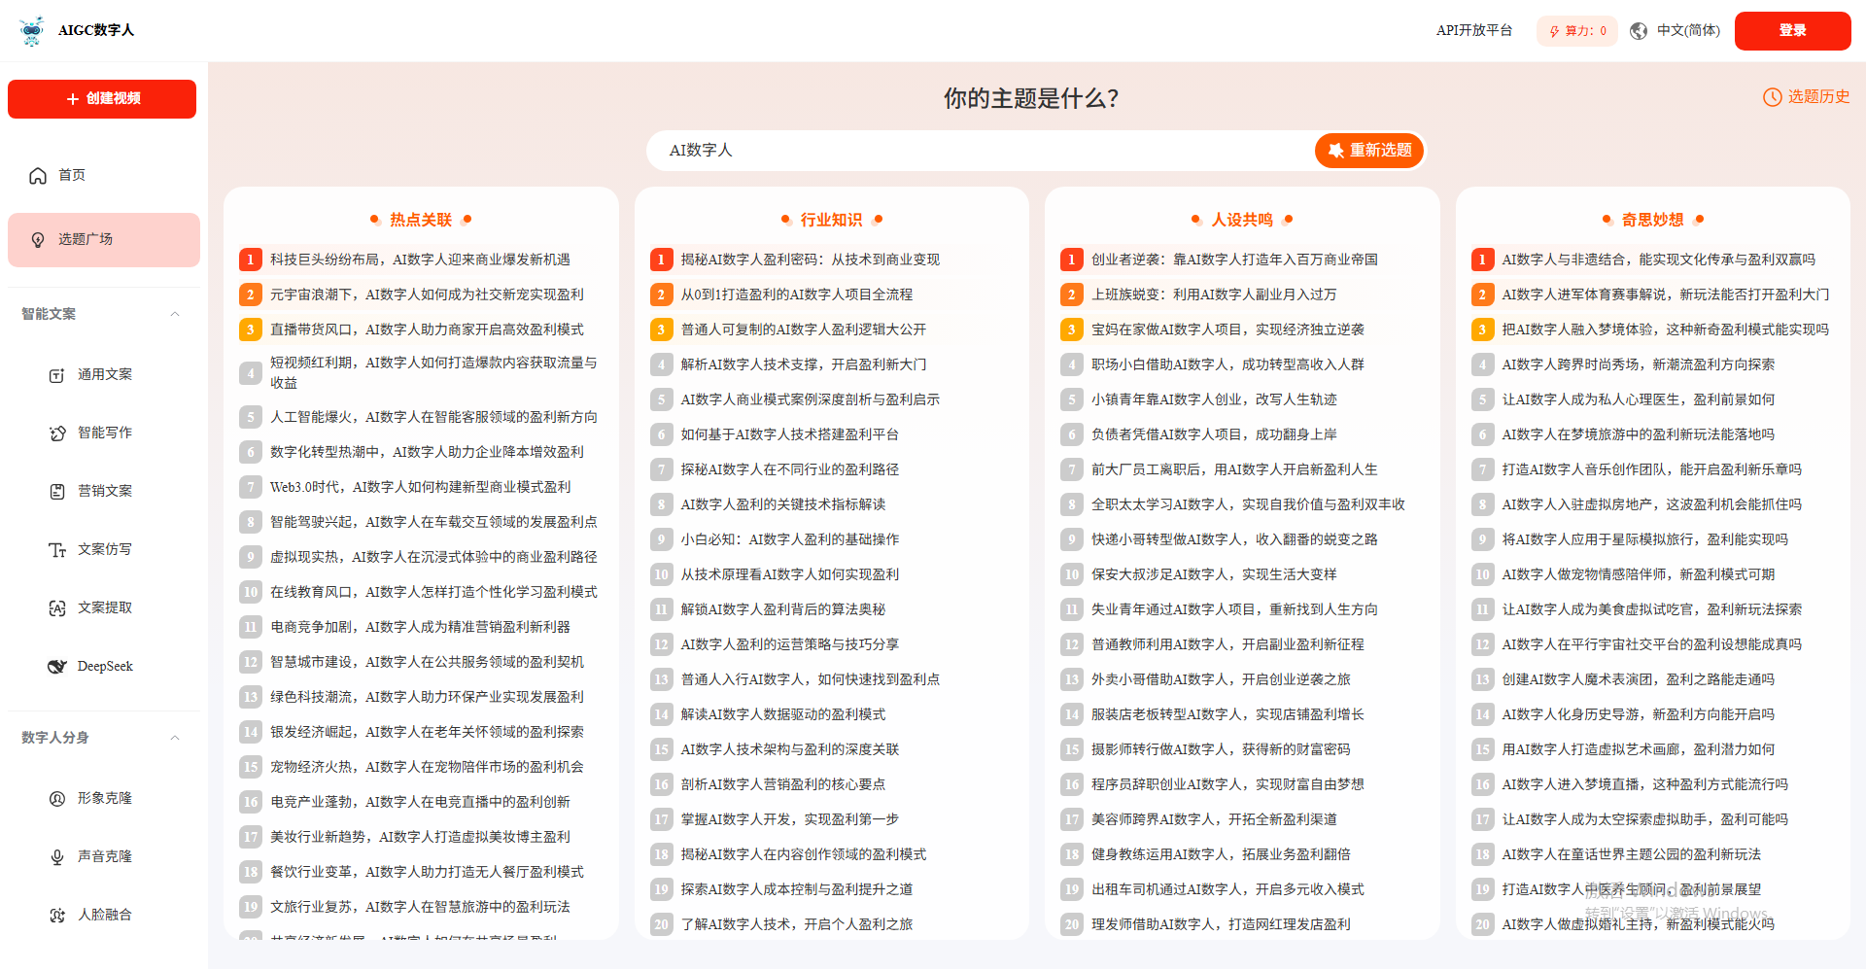Click the AIGC数字人 robot logo icon
The image size is (1866, 971).
32,30
